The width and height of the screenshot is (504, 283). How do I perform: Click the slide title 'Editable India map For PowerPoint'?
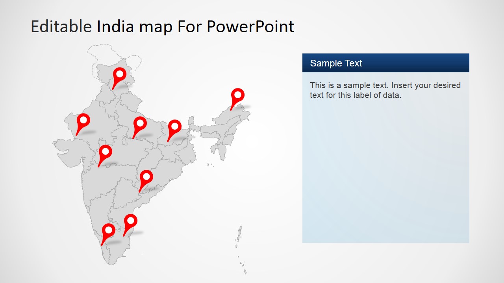[162, 27]
